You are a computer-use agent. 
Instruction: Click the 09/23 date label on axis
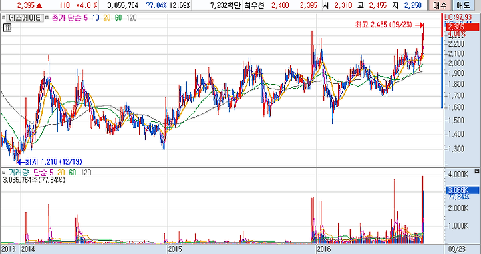point(456,249)
